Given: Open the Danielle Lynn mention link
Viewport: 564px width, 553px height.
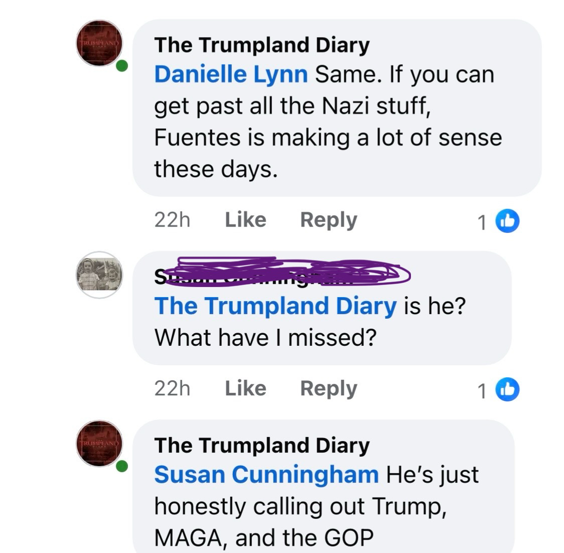Looking at the screenshot, I should [231, 75].
